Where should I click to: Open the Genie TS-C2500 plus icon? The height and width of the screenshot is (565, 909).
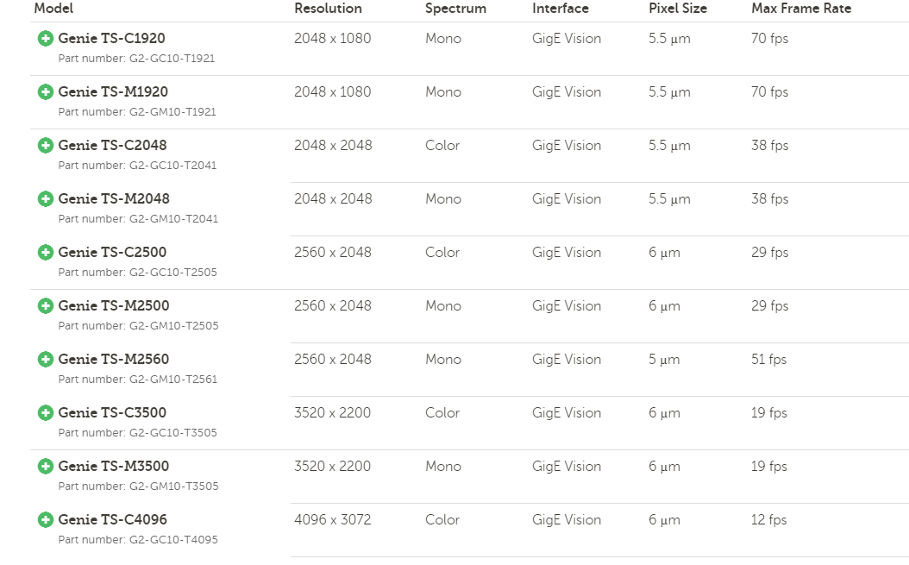click(46, 253)
